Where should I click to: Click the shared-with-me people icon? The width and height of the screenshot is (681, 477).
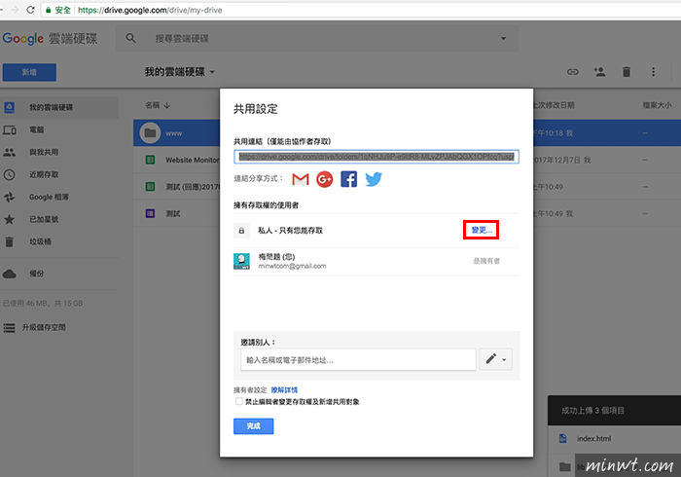(9, 152)
